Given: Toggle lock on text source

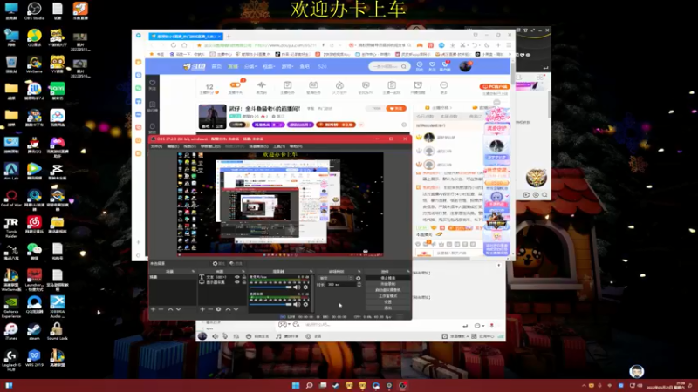Looking at the screenshot, I should click(244, 277).
